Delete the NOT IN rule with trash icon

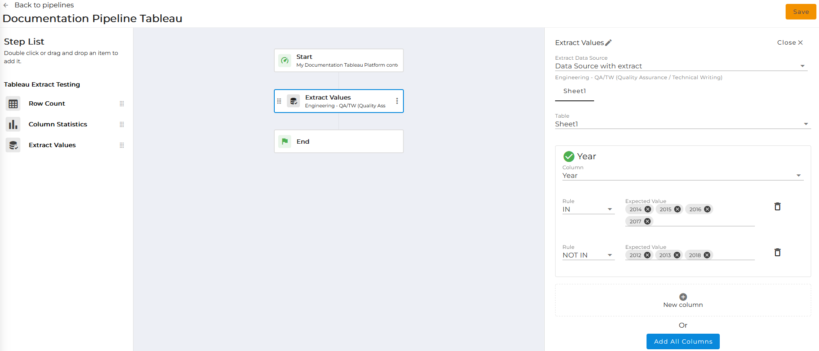pyautogui.click(x=777, y=252)
